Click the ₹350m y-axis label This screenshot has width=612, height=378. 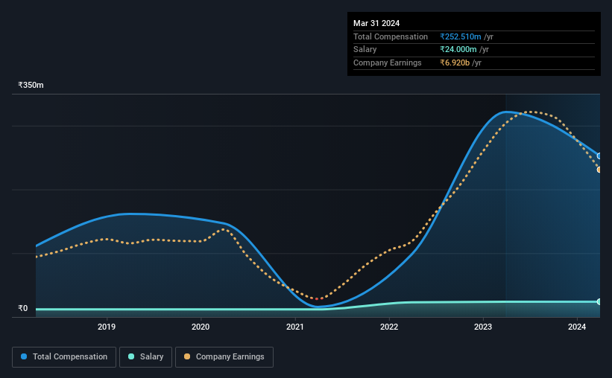[x=31, y=85]
